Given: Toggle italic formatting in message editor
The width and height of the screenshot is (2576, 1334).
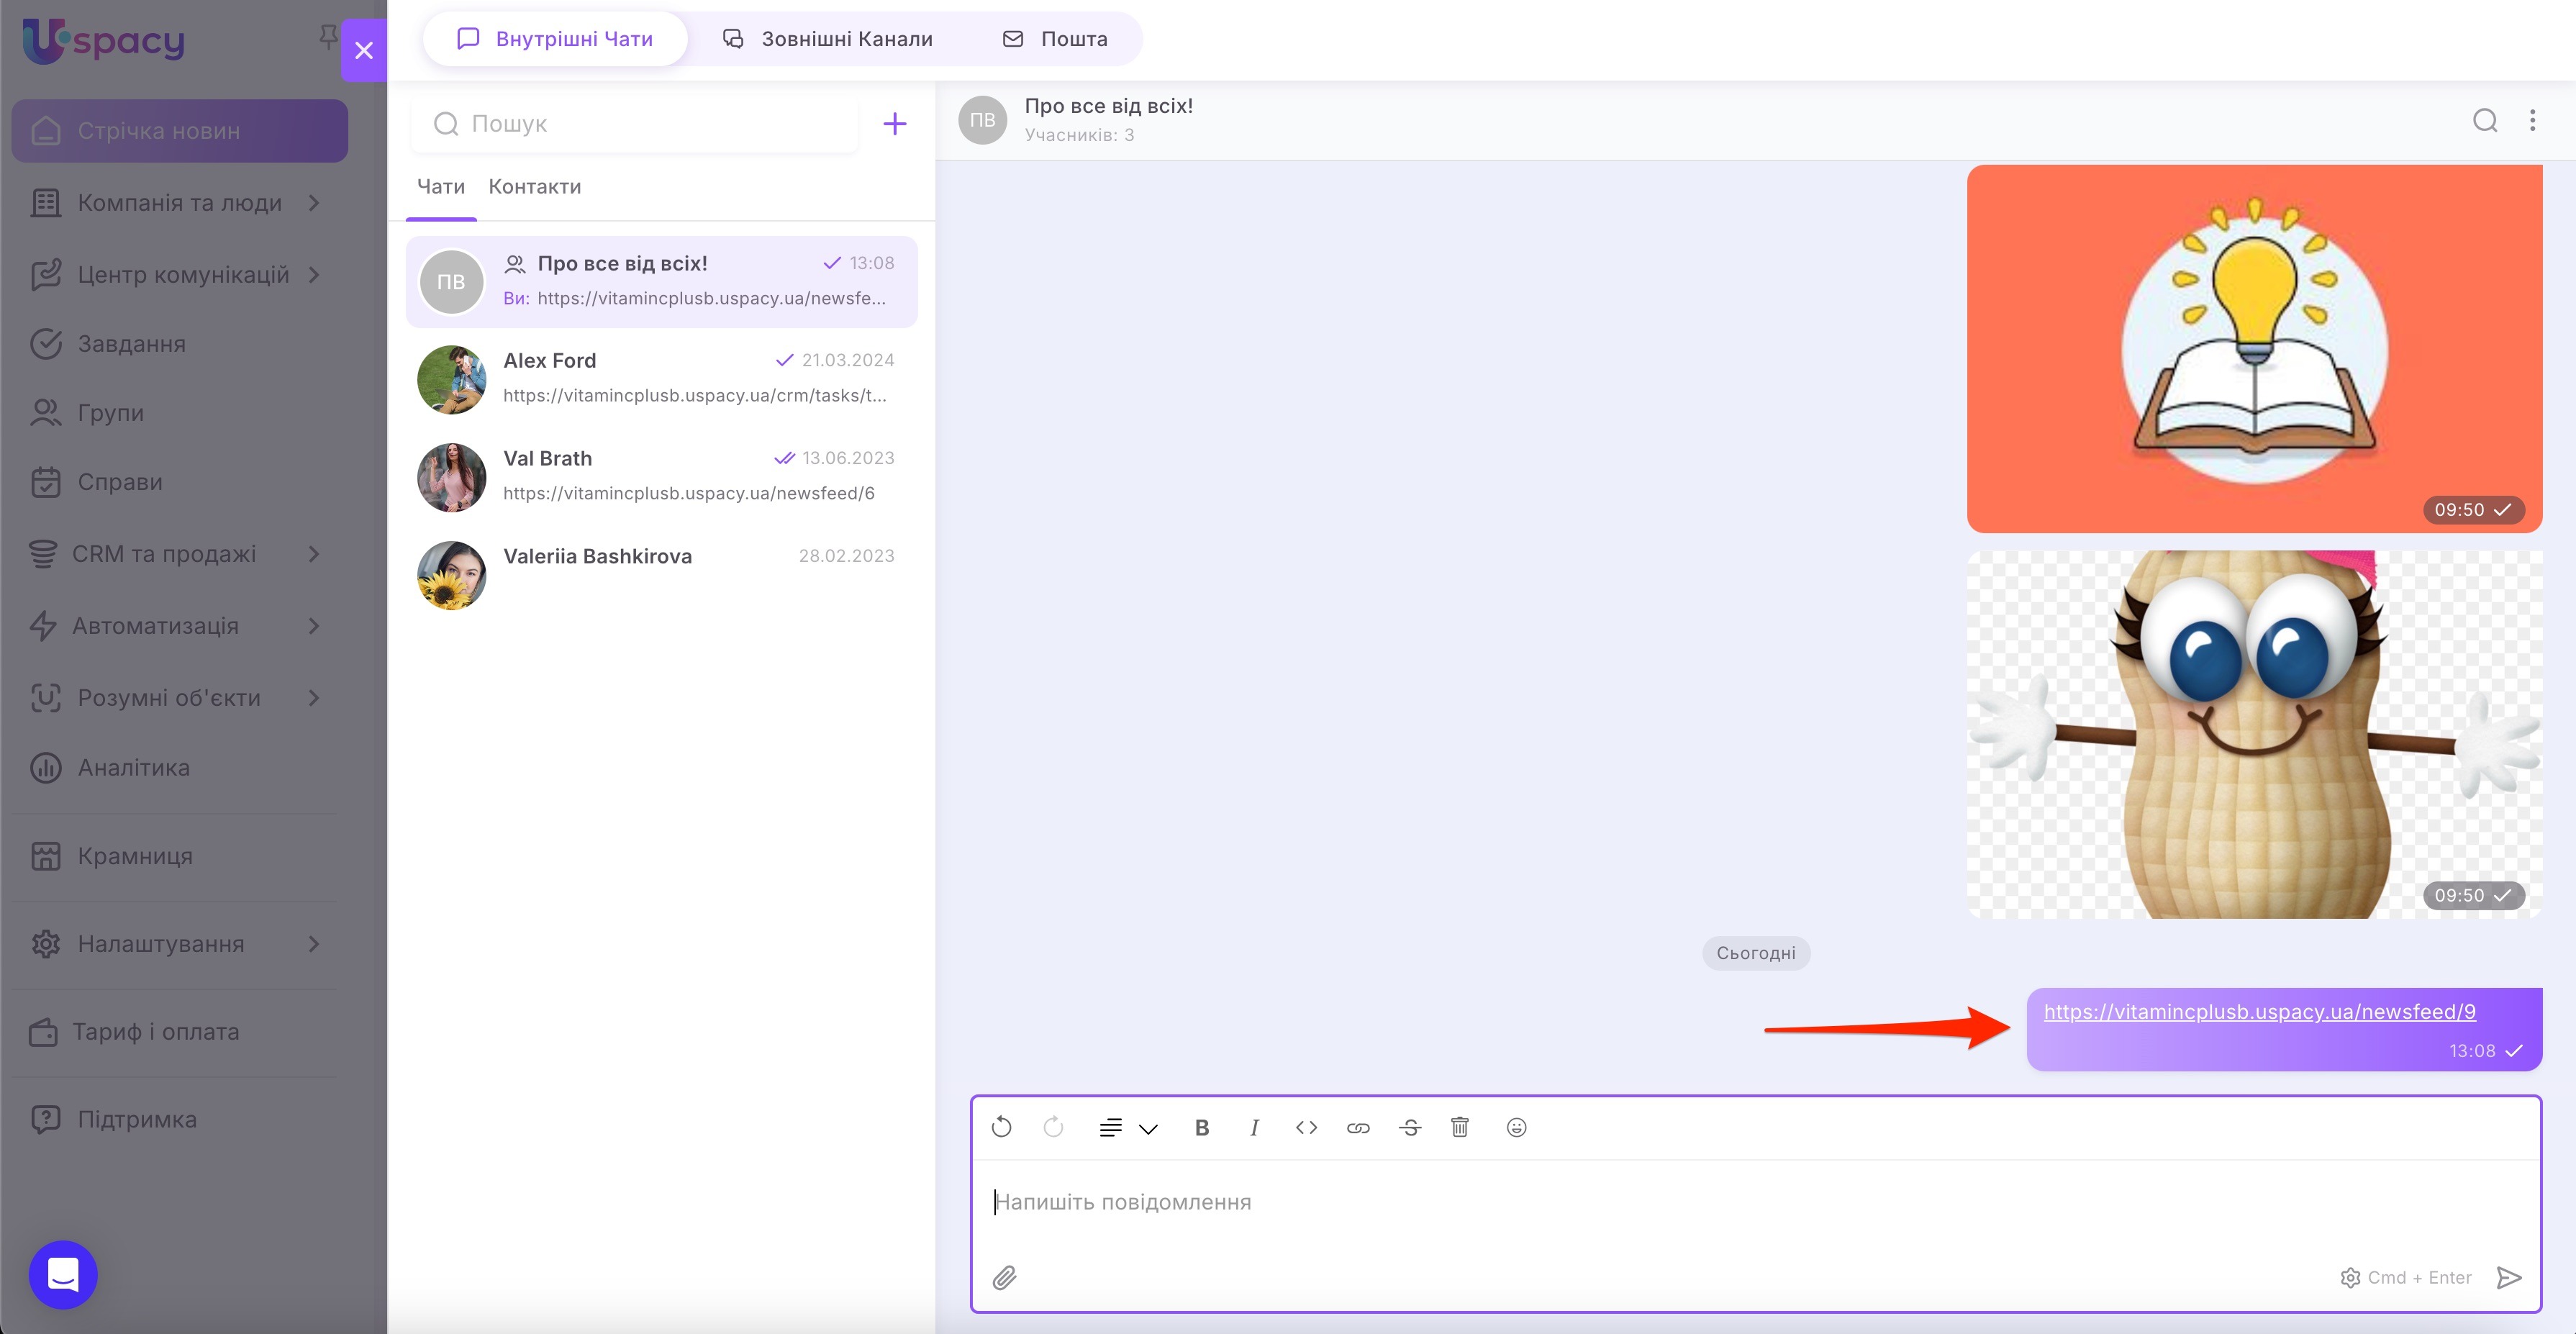Looking at the screenshot, I should (x=1254, y=1128).
